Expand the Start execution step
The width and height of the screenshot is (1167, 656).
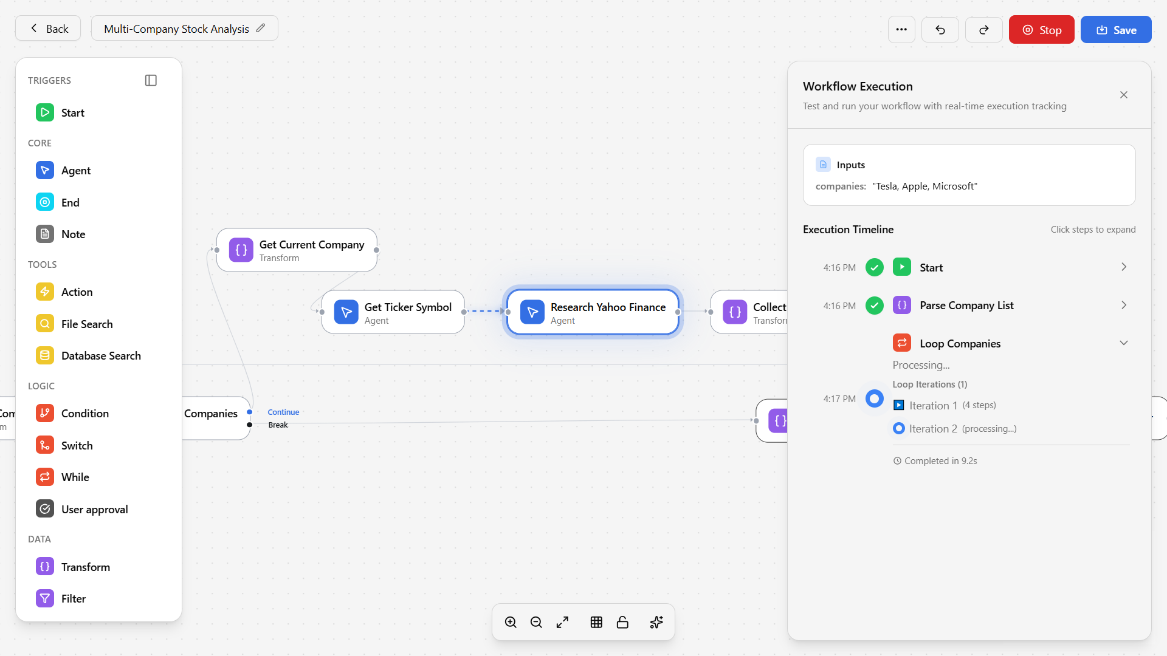[x=1123, y=267]
